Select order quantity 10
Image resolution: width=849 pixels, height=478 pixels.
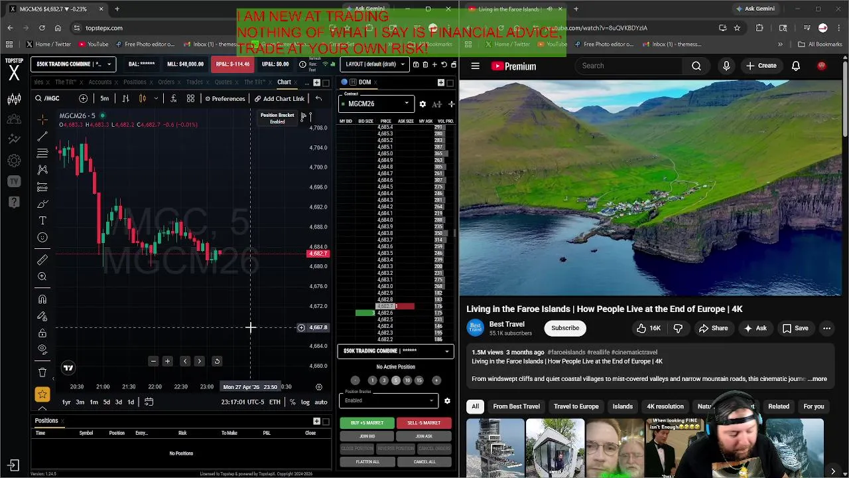click(407, 380)
